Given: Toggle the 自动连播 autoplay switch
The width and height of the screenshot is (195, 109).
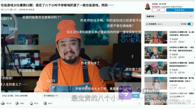Looking at the screenshot, I should pyautogui.click(x=190, y=24).
